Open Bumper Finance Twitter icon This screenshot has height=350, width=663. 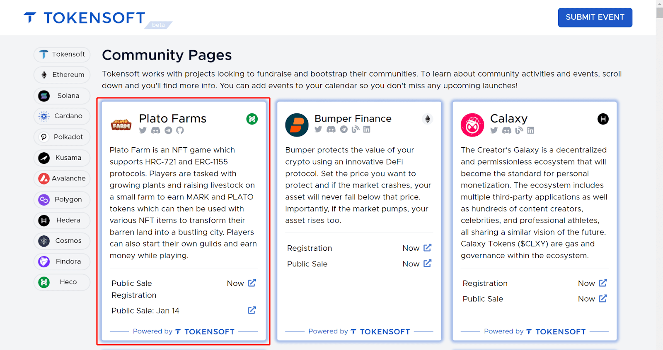[x=318, y=129]
